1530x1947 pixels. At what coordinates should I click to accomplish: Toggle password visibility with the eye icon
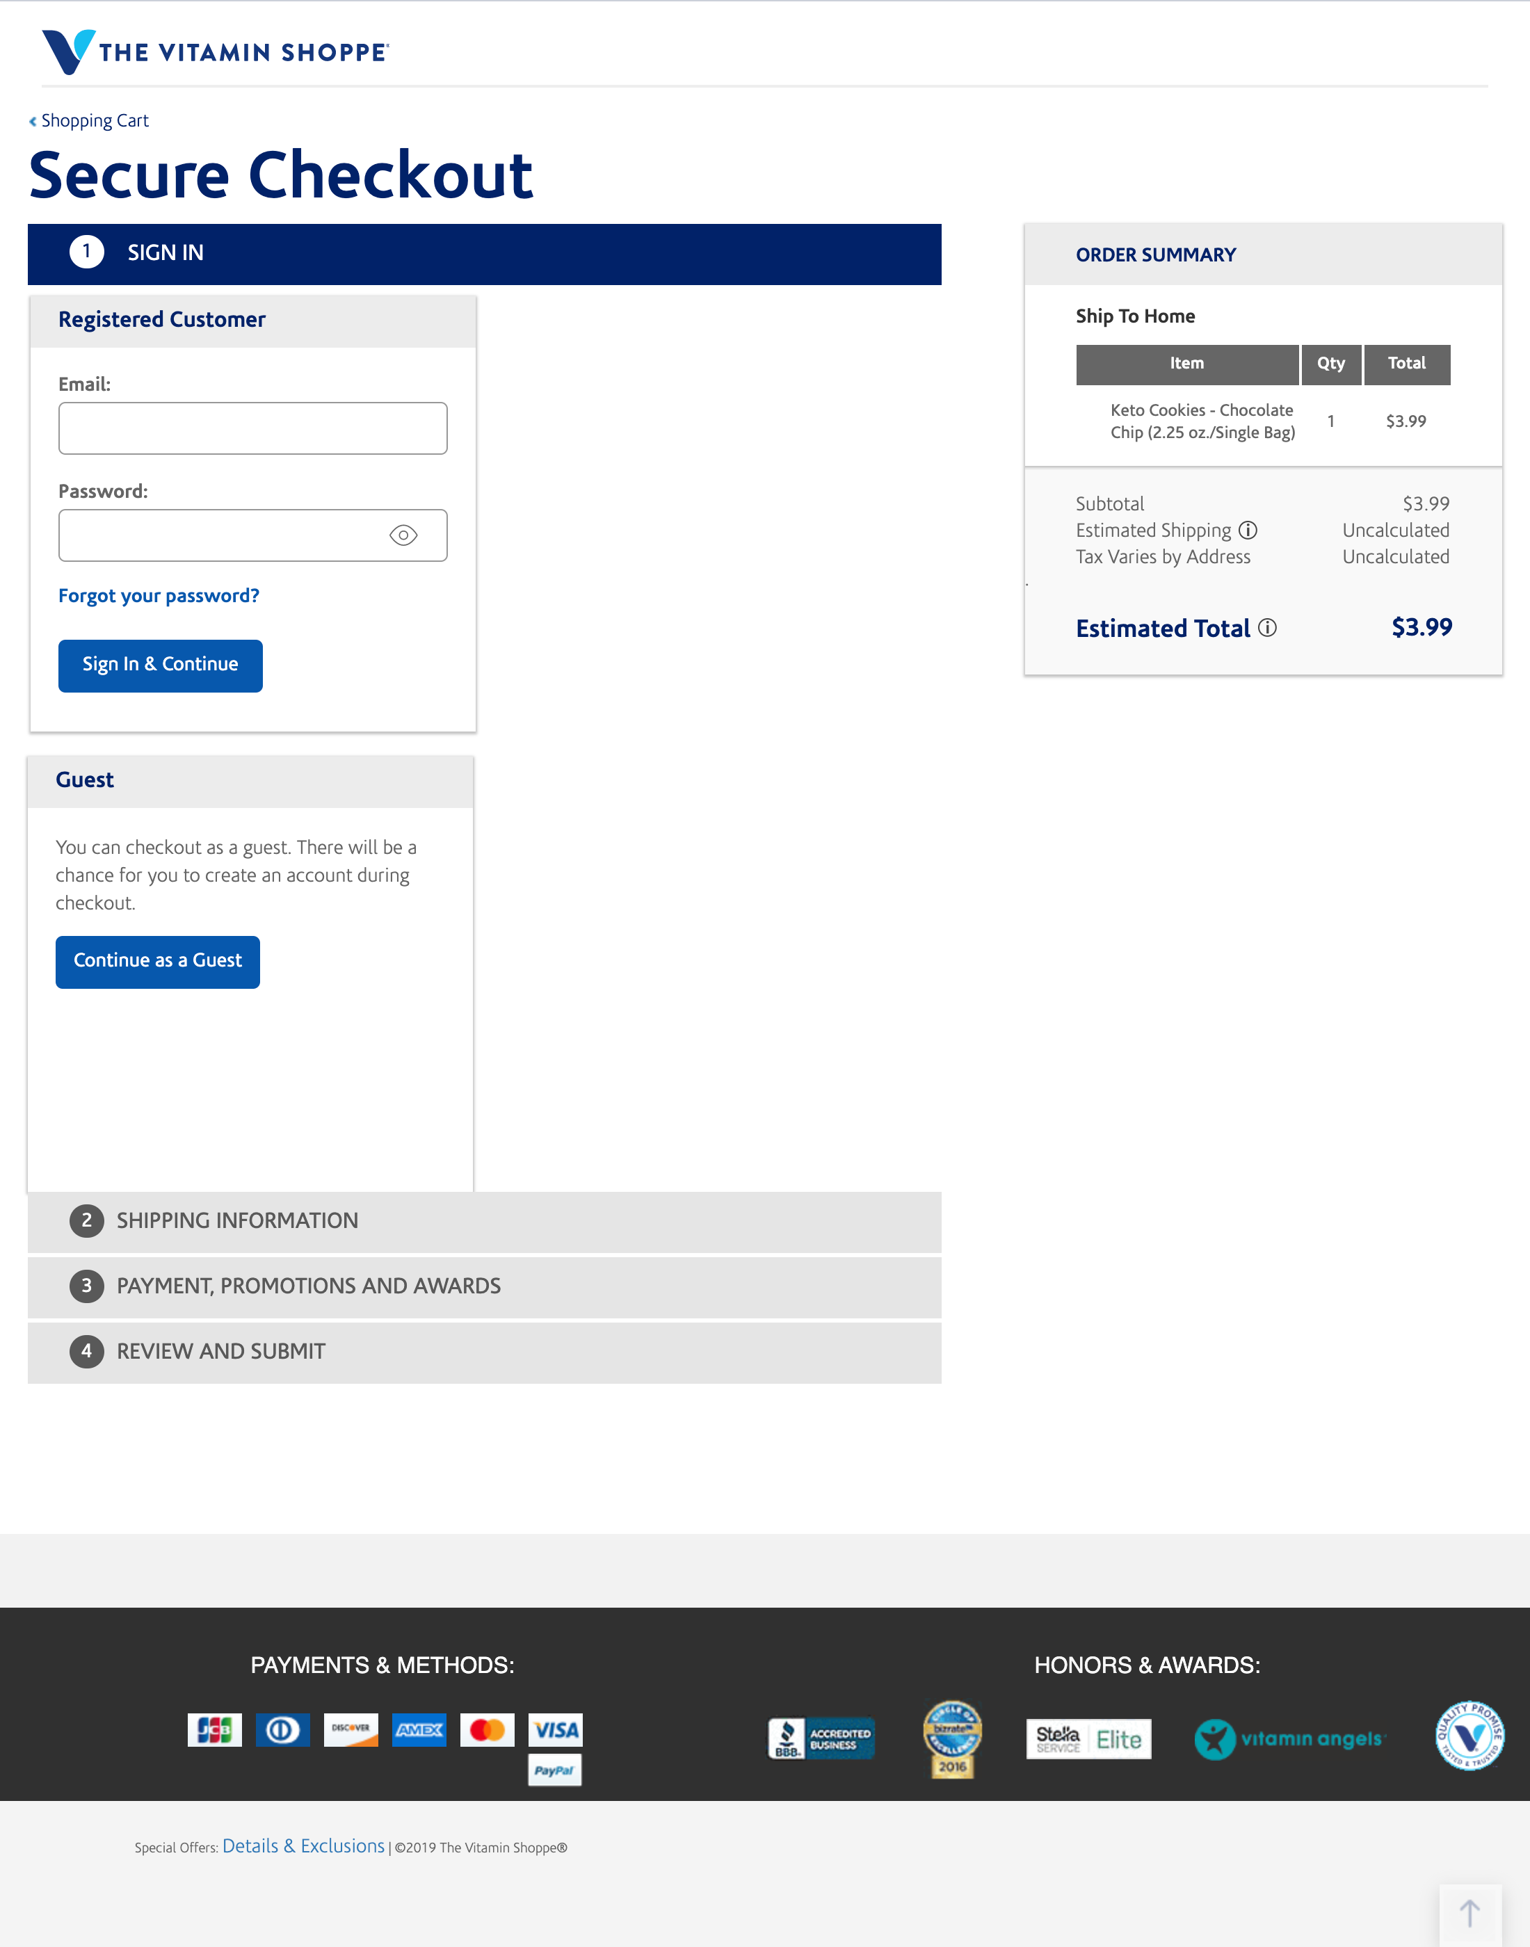pyautogui.click(x=405, y=535)
